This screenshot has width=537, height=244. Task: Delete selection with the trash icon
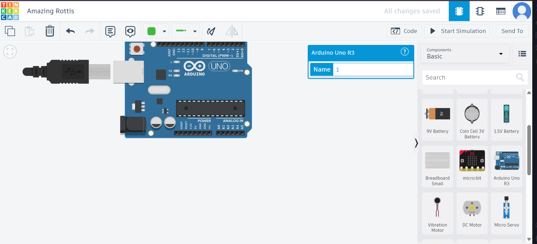pyautogui.click(x=50, y=31)
